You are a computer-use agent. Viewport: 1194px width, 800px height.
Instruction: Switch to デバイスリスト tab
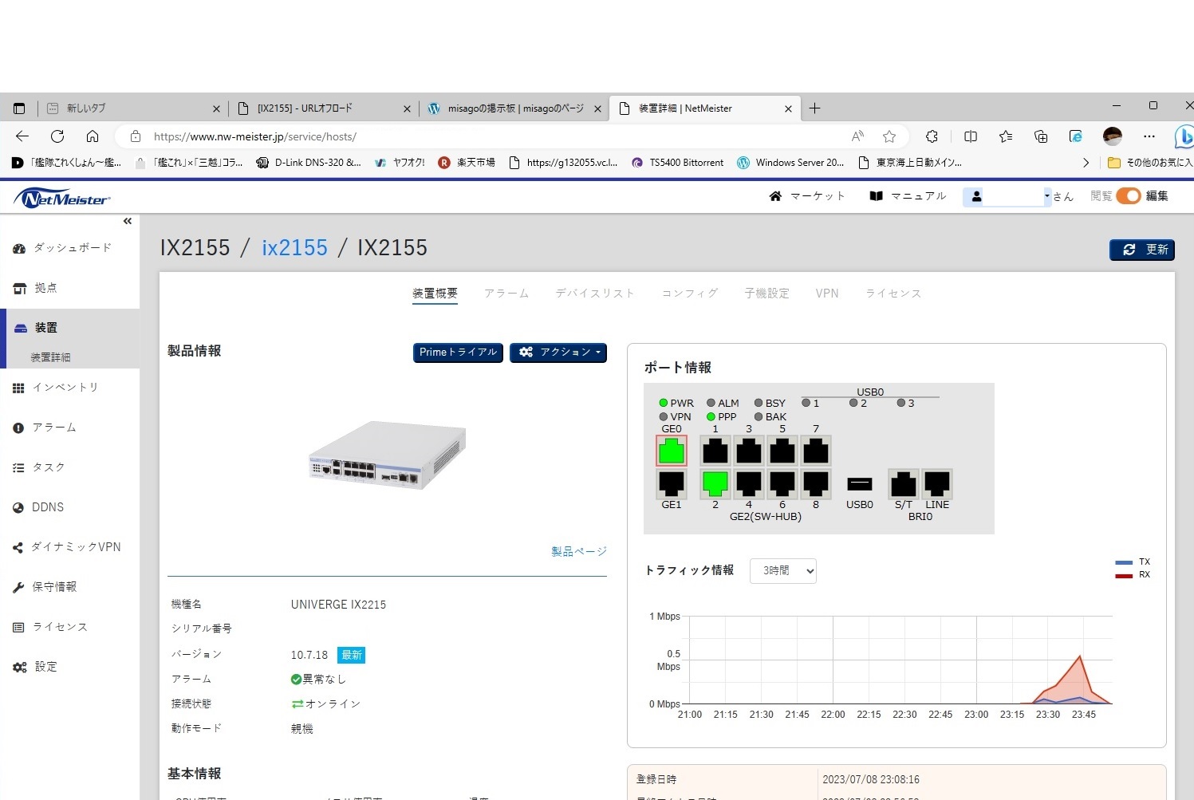pos(595,294)
